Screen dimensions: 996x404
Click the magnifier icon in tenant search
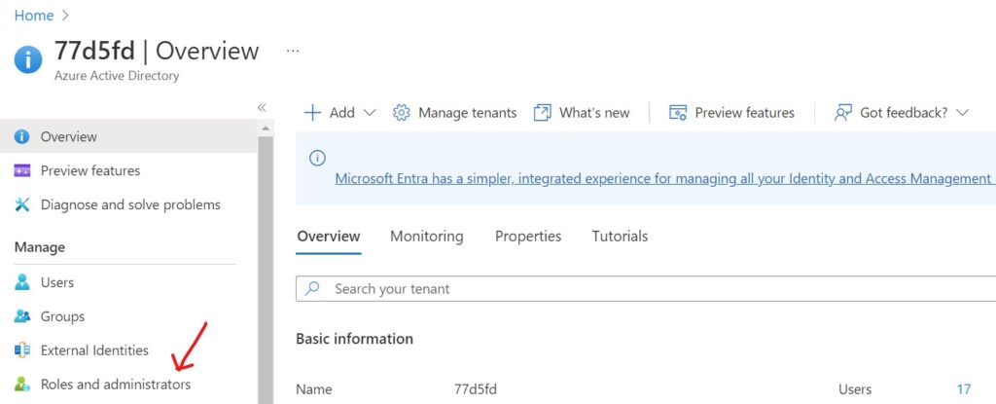point(312,289)
